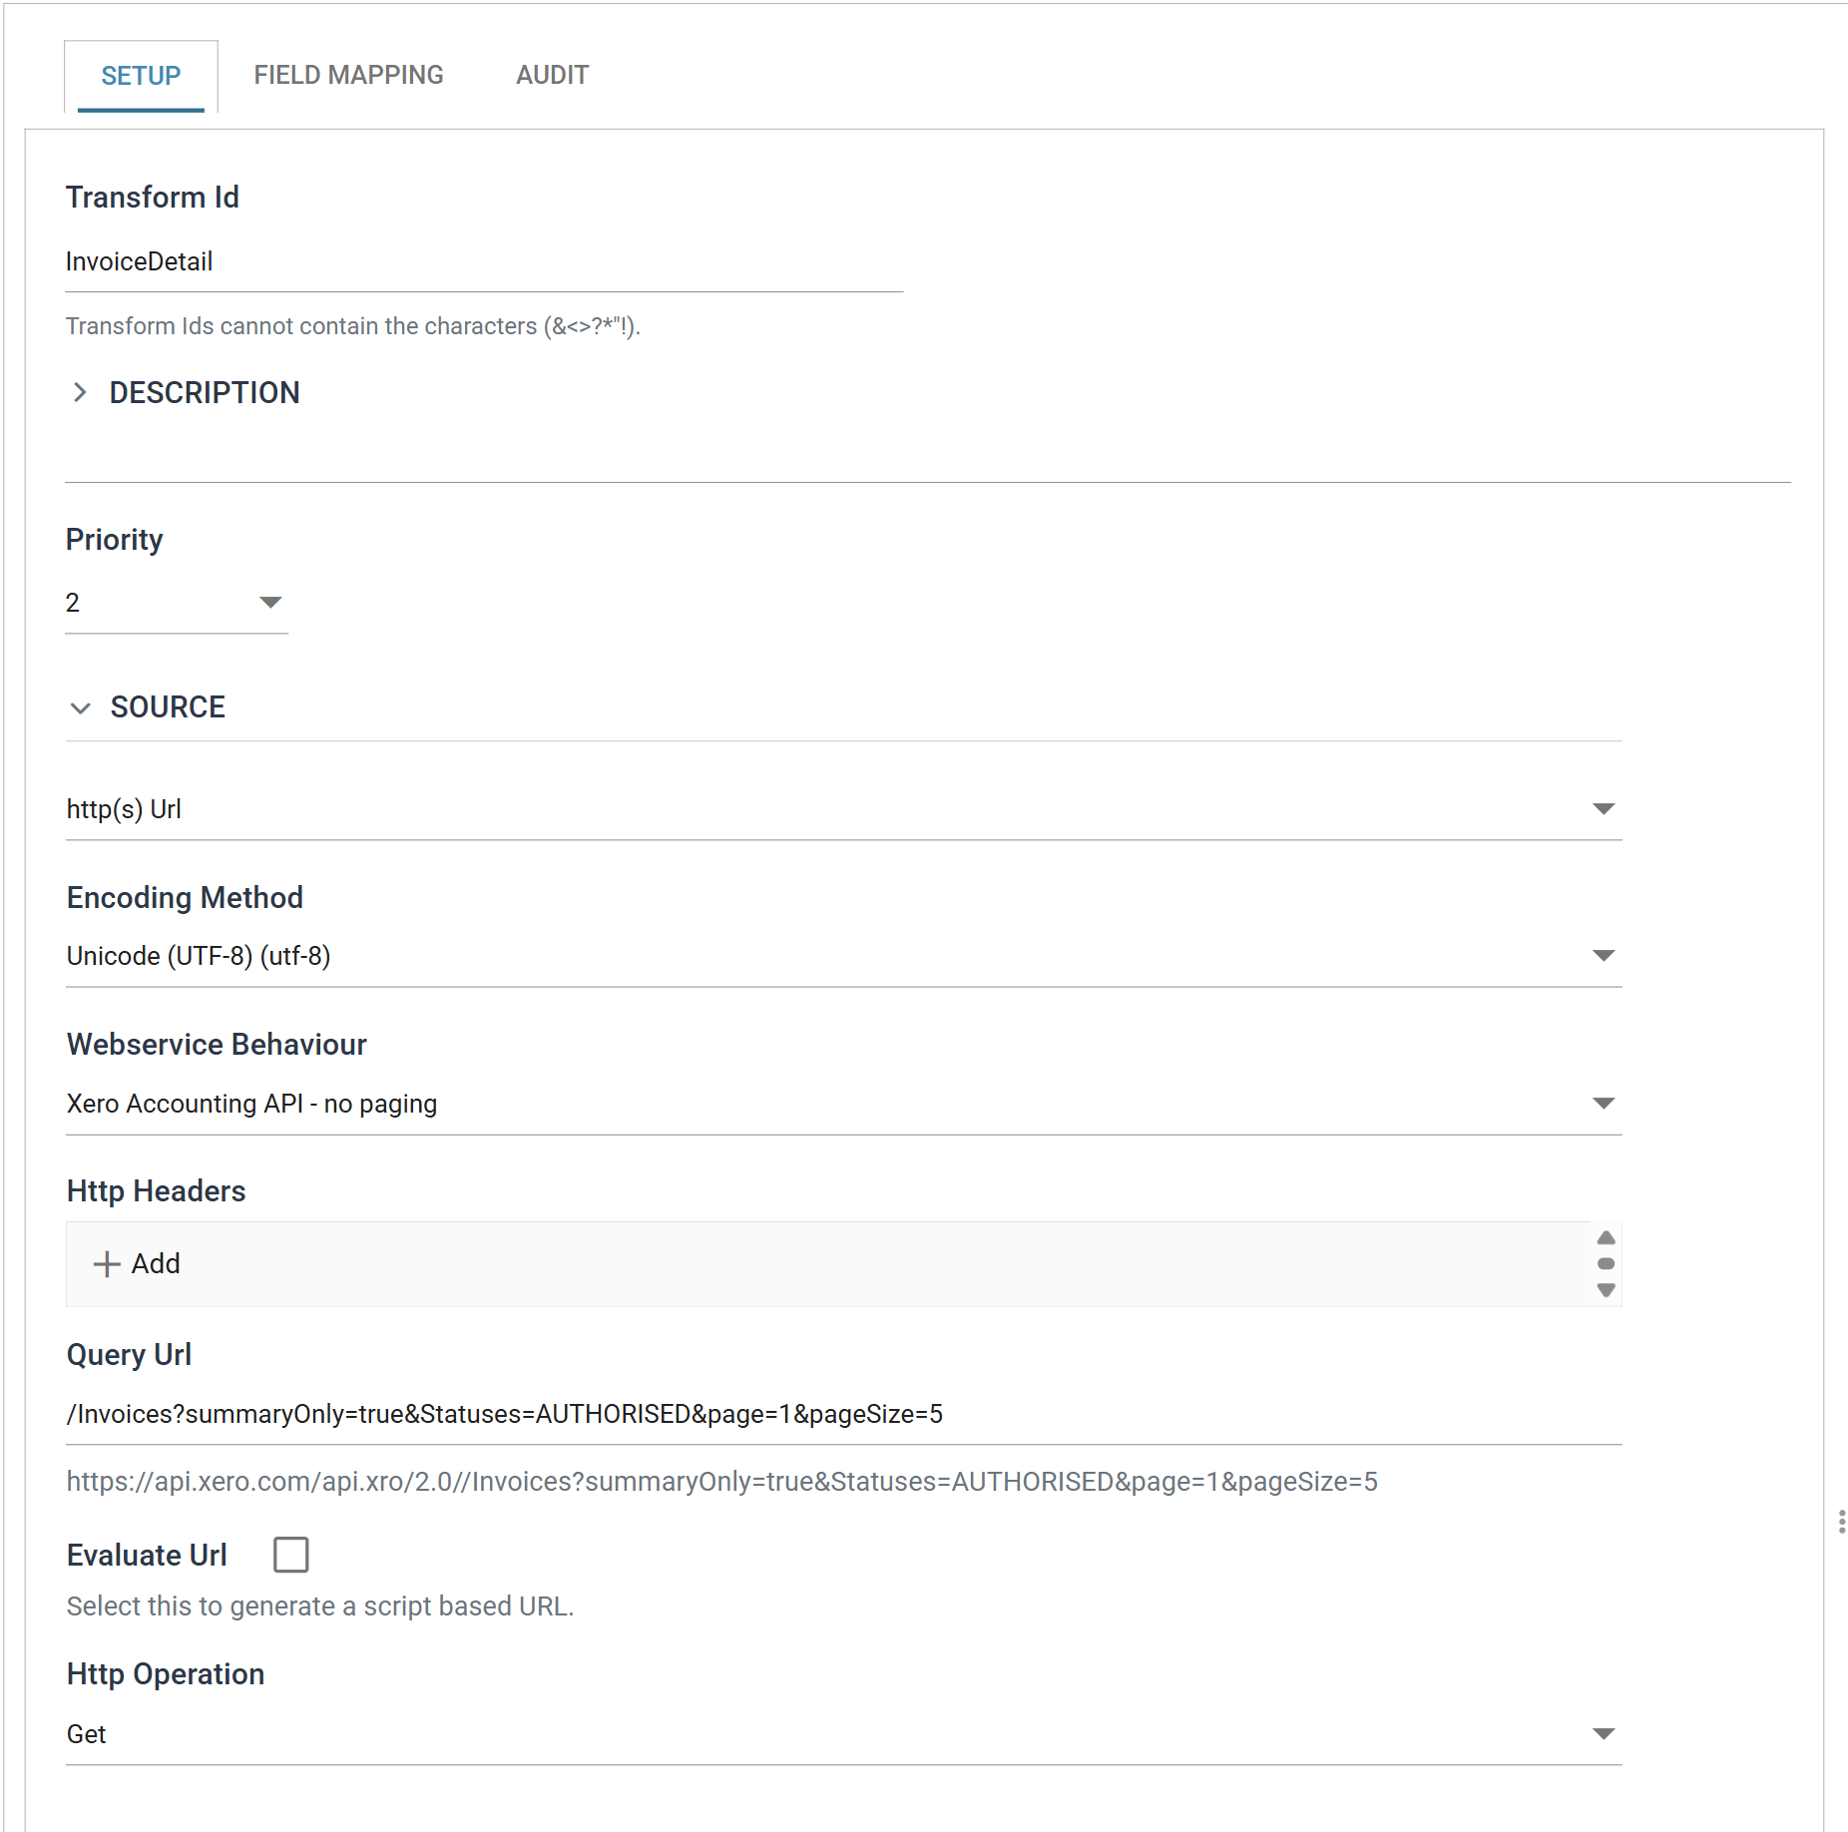Open the Encoding Method dropdown
1848x1832 pixels.
843,956
